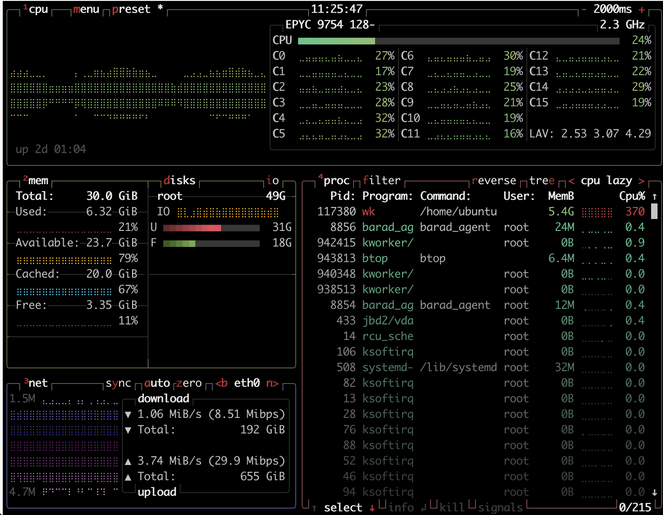Select next sort column right arrow
This screenshot has width=663, height=515.
click(x=641, y=181)
